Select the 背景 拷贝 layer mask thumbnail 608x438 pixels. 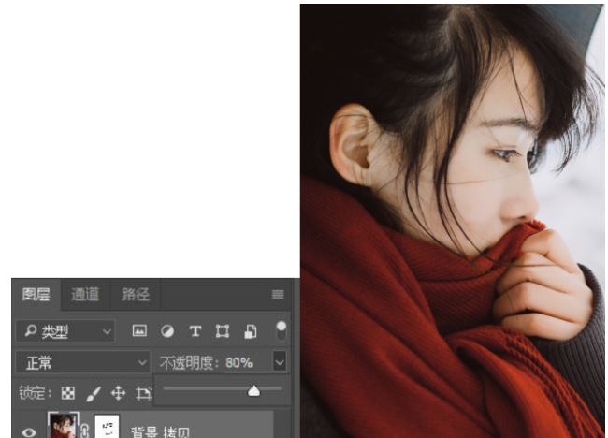(107, 426)
